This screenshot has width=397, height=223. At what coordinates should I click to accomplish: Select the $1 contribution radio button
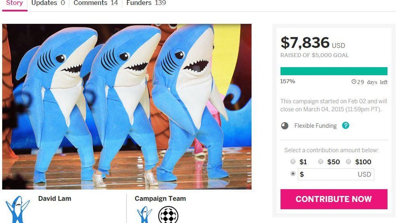293,162
